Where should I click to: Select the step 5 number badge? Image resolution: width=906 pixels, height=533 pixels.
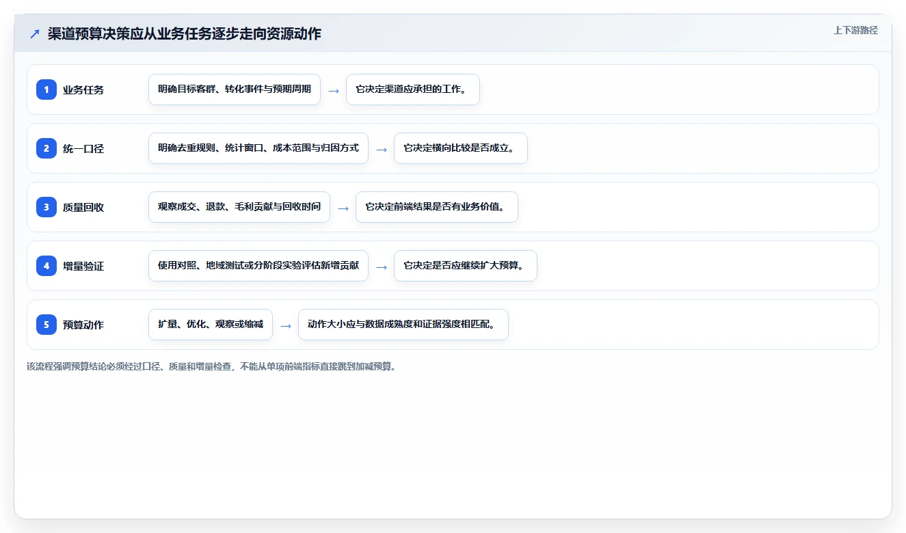click(46, 325)
